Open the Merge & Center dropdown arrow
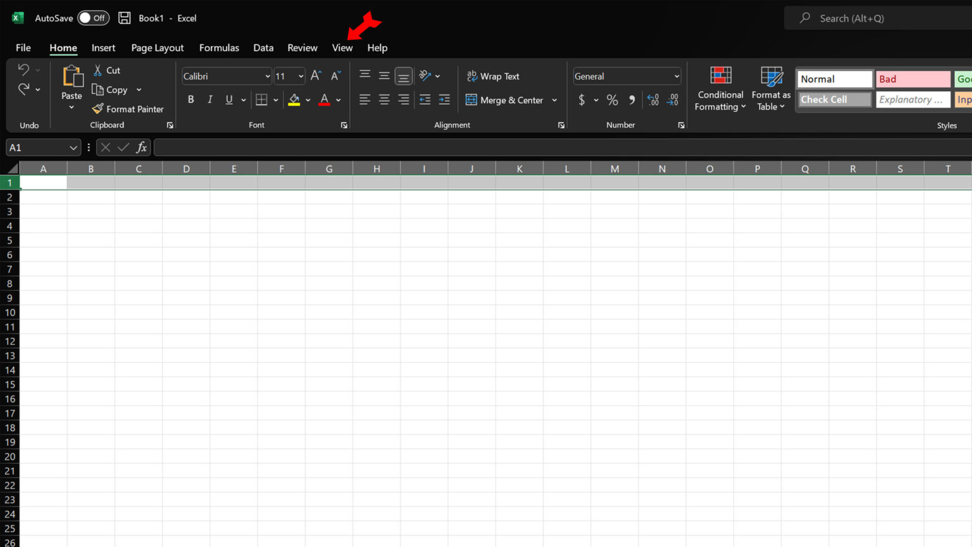This screenshot has height=547, width=972. (x=554, y=100)
